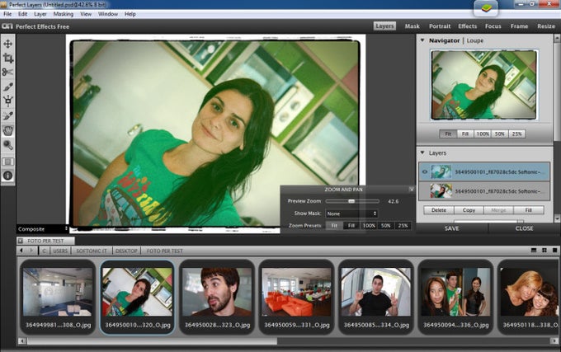Click the FOTO PER TEST breadcrumb
This screenshot has width=561, height=352.
164,251
